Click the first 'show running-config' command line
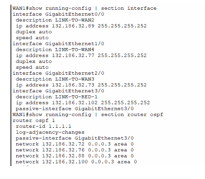 84,8
